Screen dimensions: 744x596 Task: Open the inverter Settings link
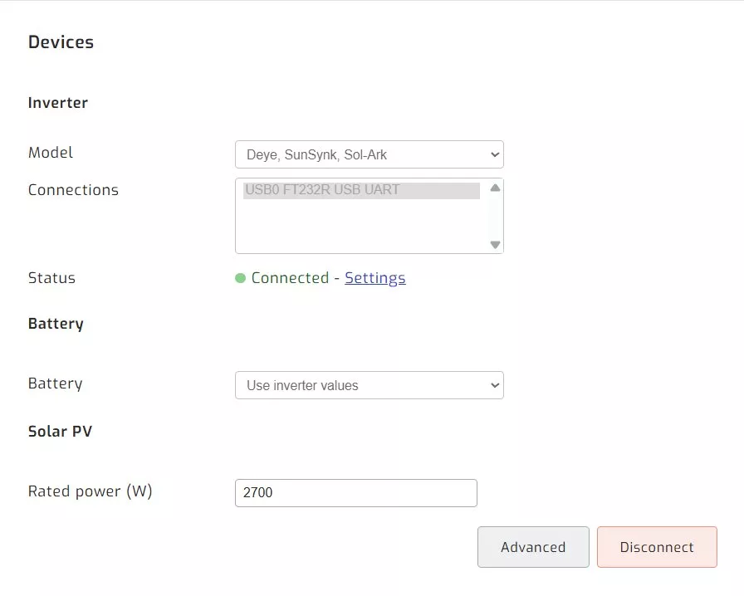tap(374, 278)
